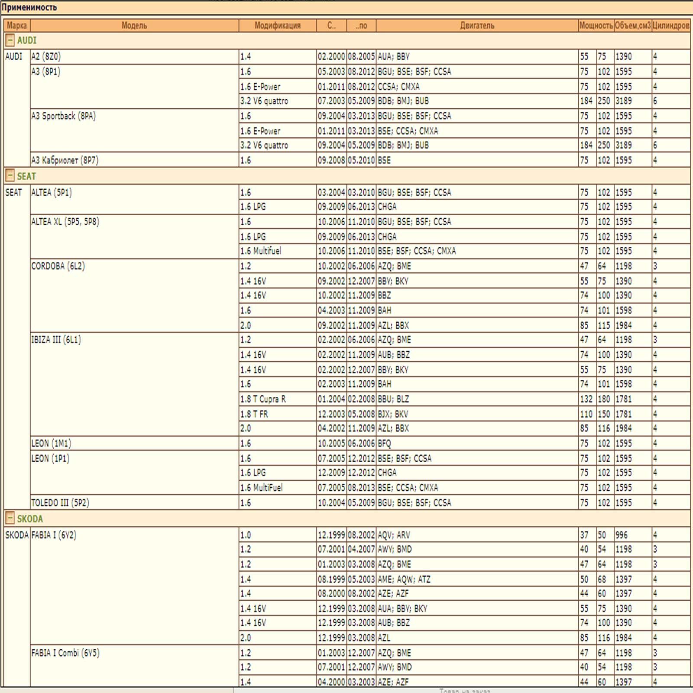The width and height of the screenshot is (693, 693).
Task: Select the FABIA I Combi (6Y5) model
Action: coord(65,653)
